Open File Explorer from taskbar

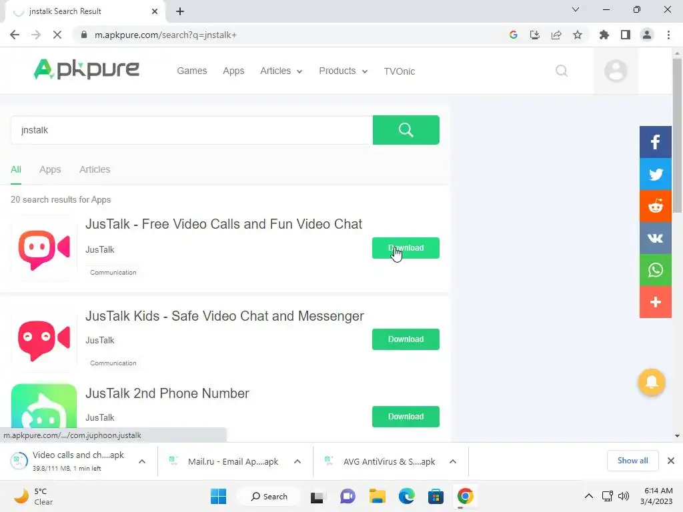378,496
